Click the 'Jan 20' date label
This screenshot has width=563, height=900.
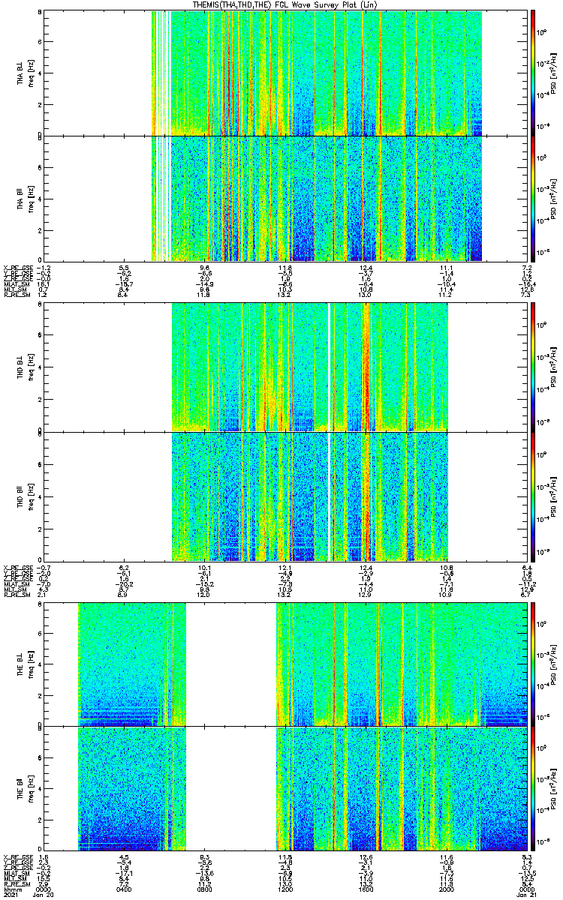point(44,895)
